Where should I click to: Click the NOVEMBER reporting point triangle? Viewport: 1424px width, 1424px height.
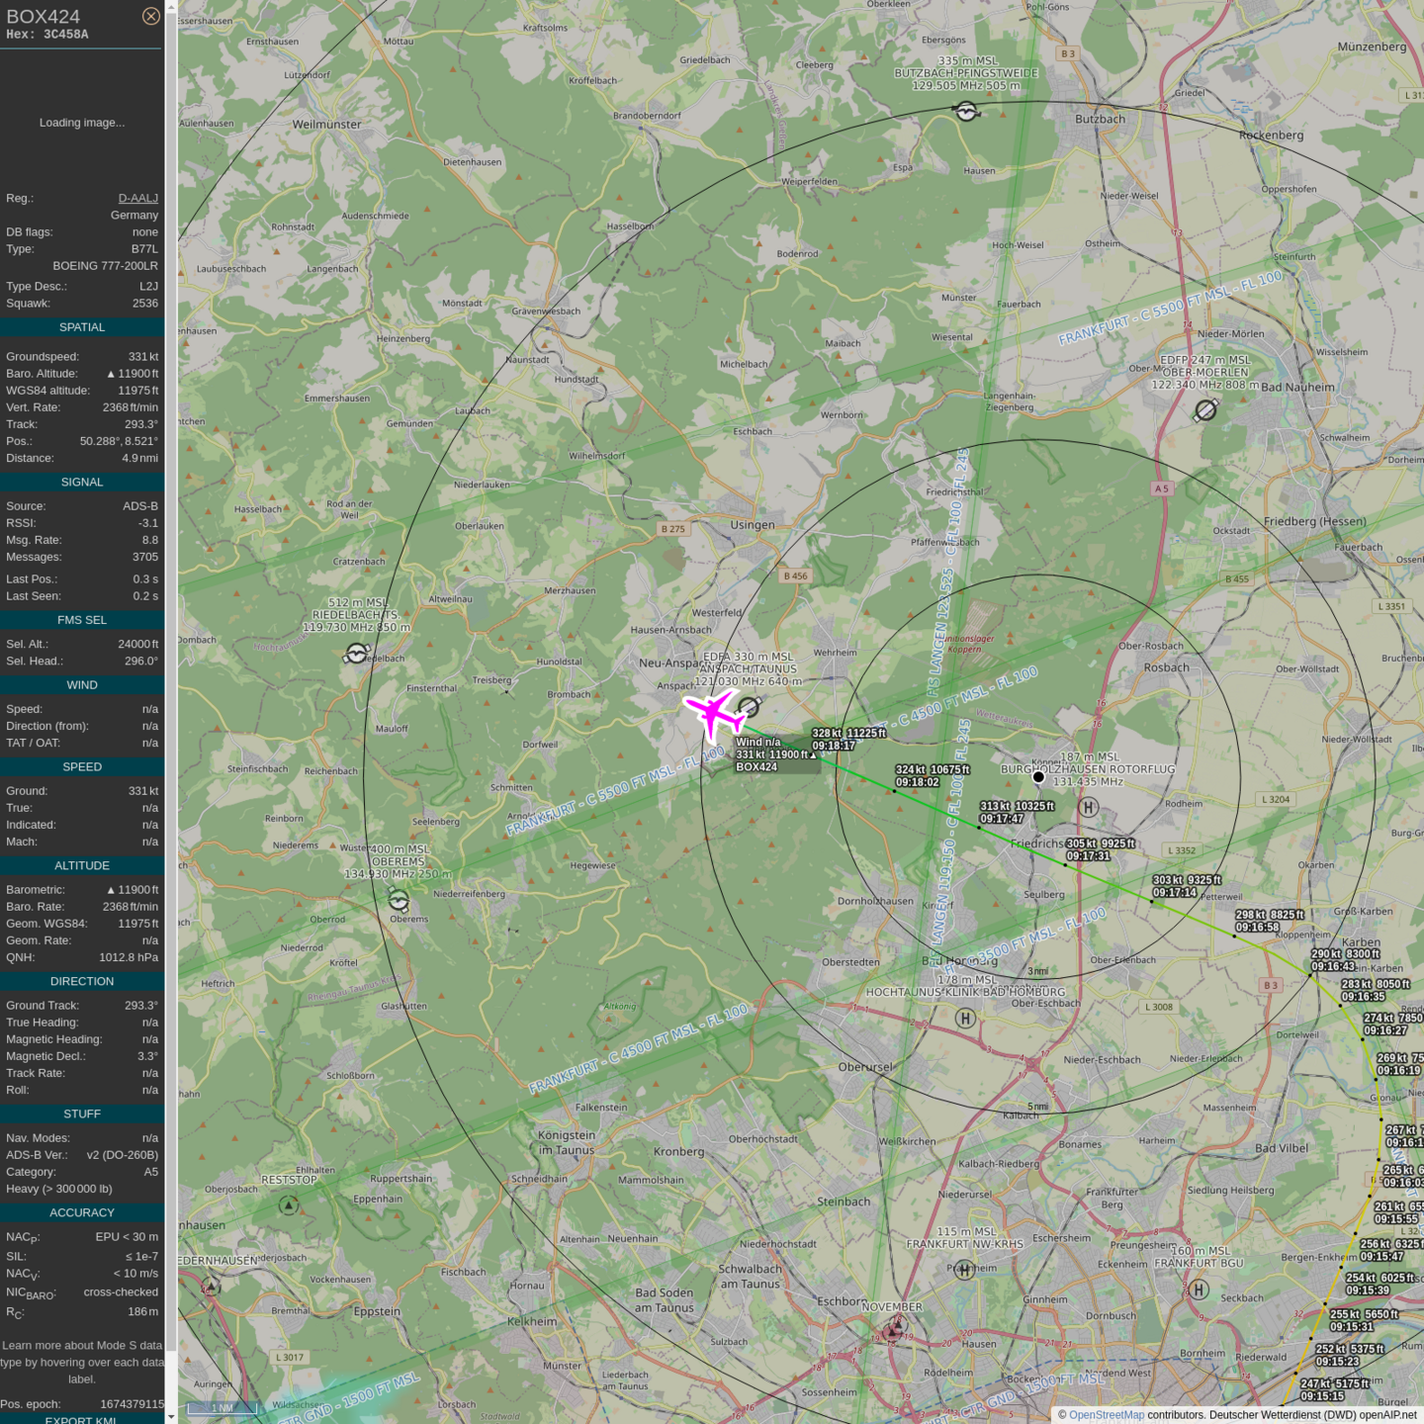893,1331
